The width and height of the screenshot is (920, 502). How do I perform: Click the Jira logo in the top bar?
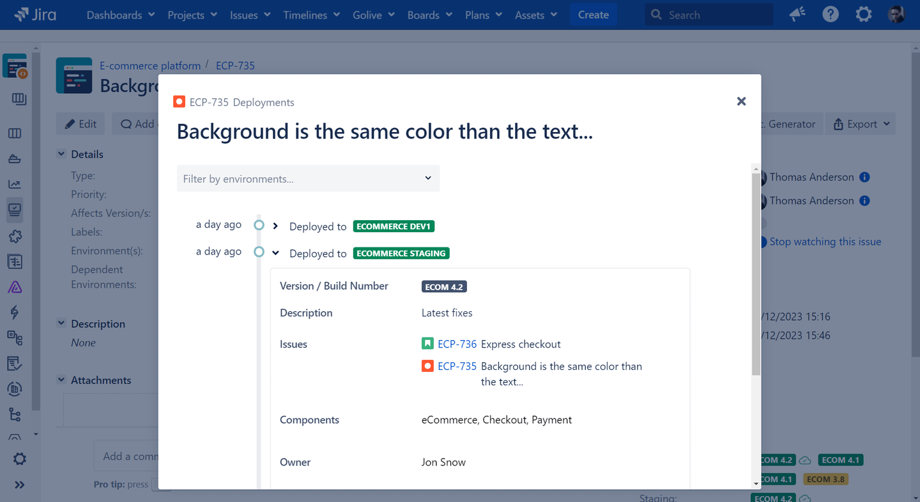[36, 14]
